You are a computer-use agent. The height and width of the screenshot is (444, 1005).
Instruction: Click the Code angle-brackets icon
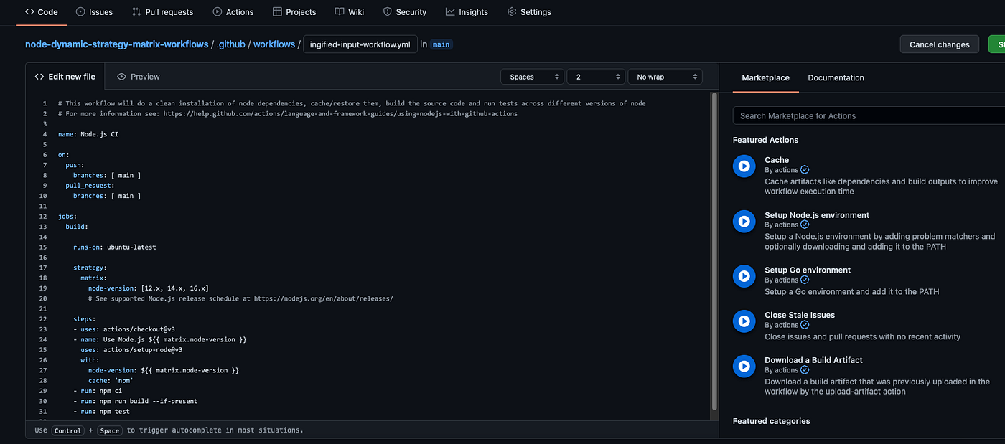[29, 12]
